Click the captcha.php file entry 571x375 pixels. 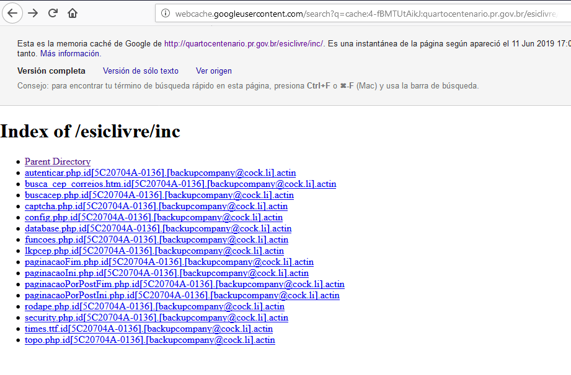point(156,206)
